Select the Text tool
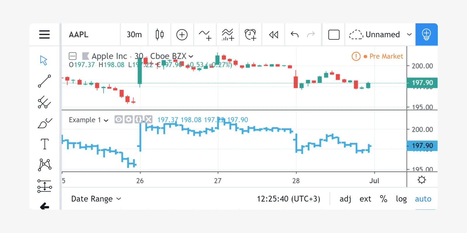 tap(44, 144)
